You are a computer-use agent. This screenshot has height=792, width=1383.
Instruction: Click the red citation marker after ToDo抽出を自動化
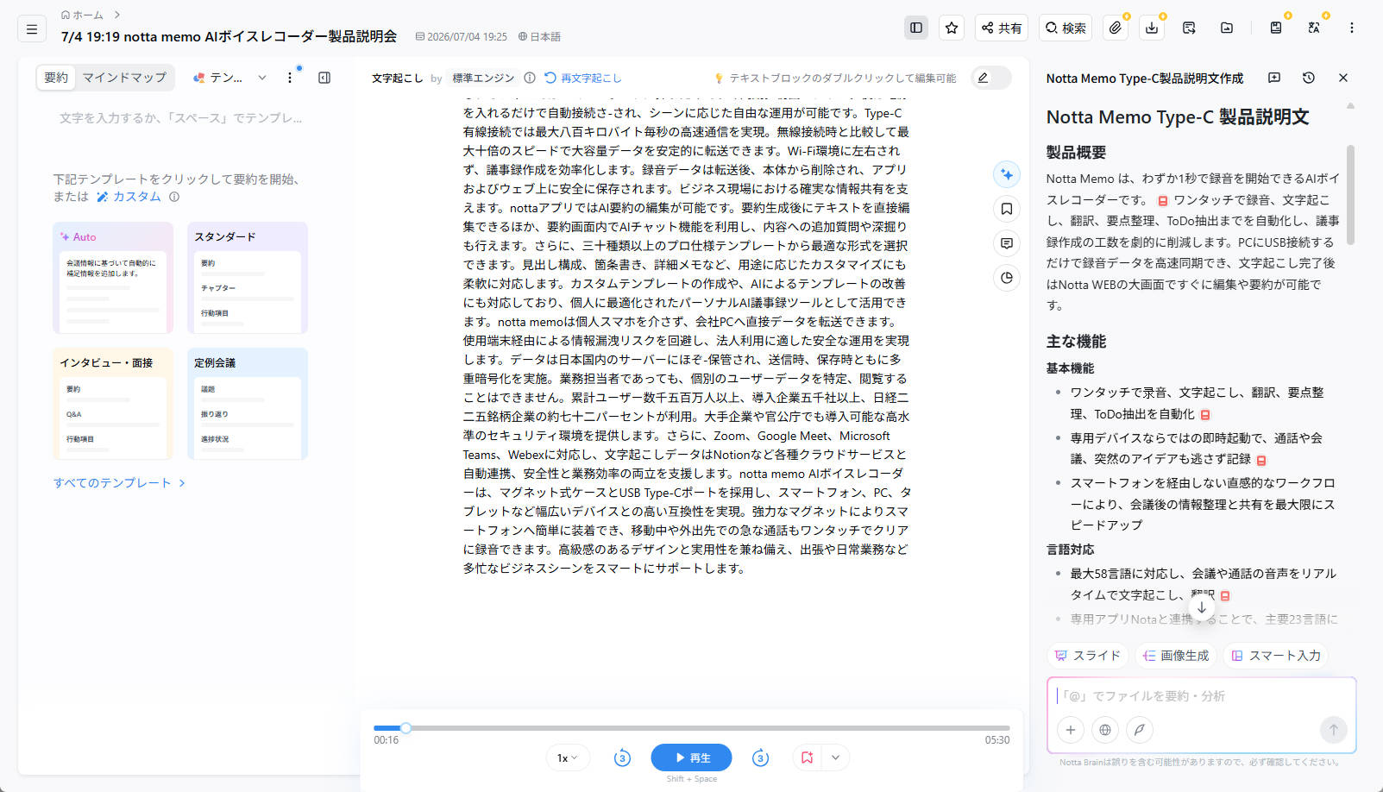(x=1205, y=415)
